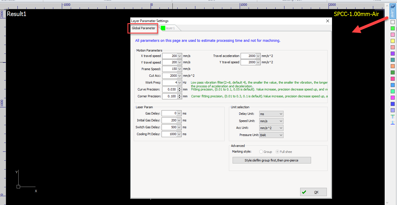Select the white layer color swatch
The width and height of the screenshot is (397, 205).
pyautogui.click(x=393, y=22)
